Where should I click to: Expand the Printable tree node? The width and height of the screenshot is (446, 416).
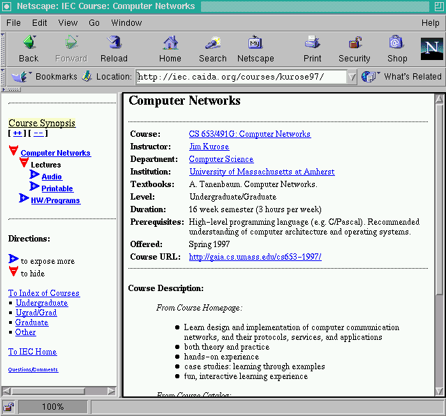(x=34, y=186)
